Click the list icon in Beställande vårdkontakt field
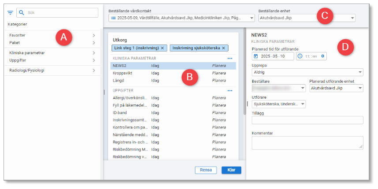The width and height of the screenshot is (378, 189). pyautogui.click(x=113, y=18)
